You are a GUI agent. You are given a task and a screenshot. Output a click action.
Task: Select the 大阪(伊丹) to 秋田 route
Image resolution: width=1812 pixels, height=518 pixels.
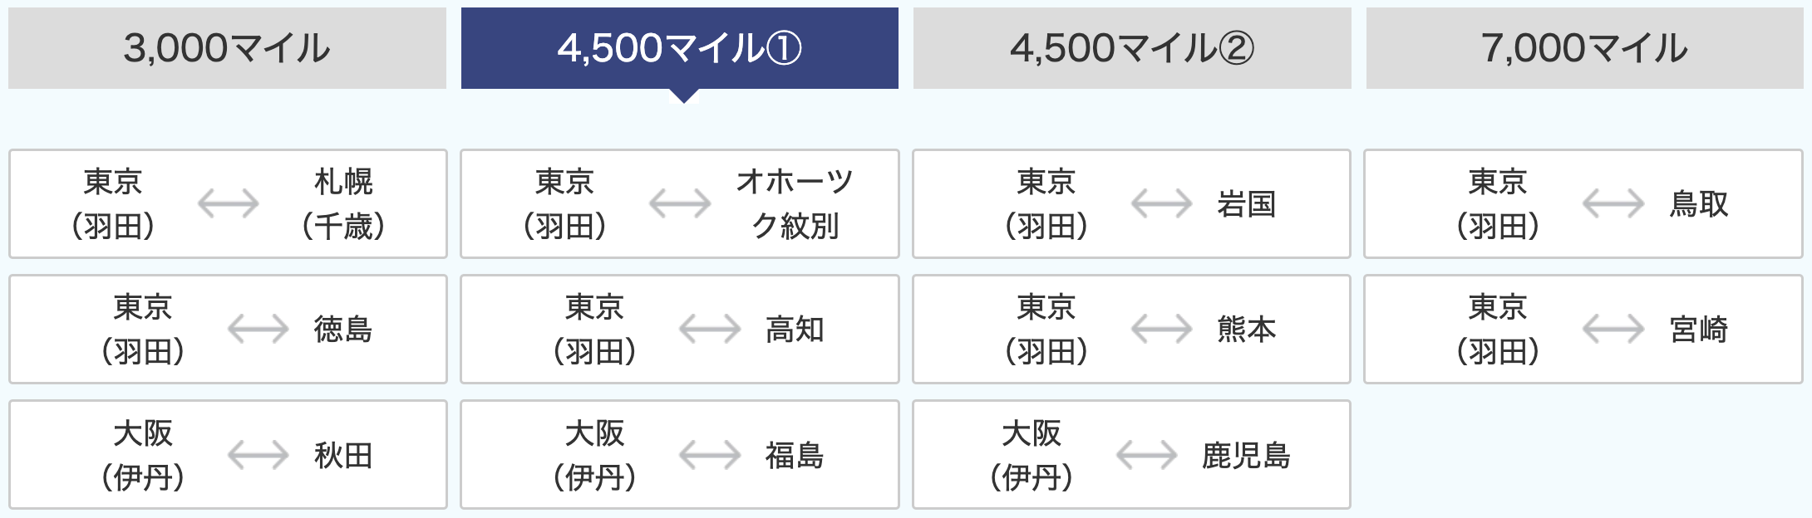pos(228,455)
